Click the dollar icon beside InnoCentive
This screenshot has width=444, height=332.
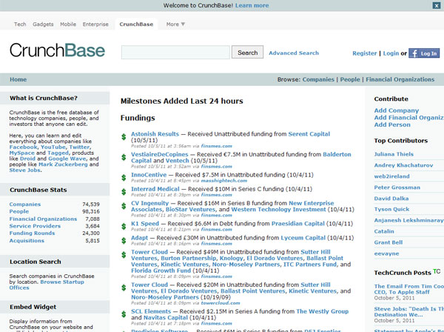point(124,178)
